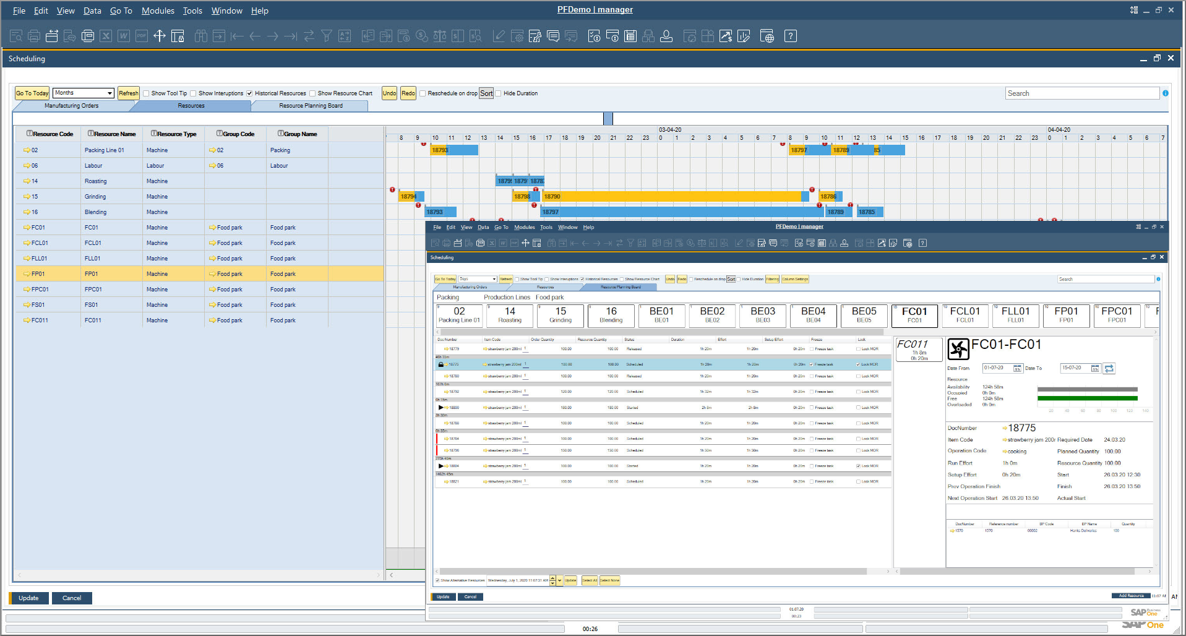The width and height of the screenshot is (1186, 636).
Task: Click the link arrow beside FC01
Action: [x=27, y=228]
